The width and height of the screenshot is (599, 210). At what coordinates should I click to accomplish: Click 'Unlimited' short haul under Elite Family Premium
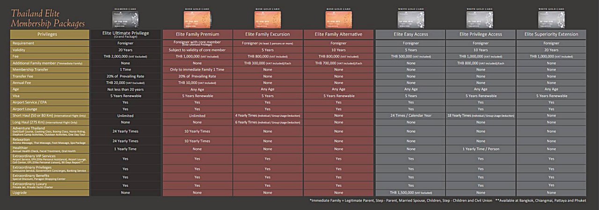point(197,115)
